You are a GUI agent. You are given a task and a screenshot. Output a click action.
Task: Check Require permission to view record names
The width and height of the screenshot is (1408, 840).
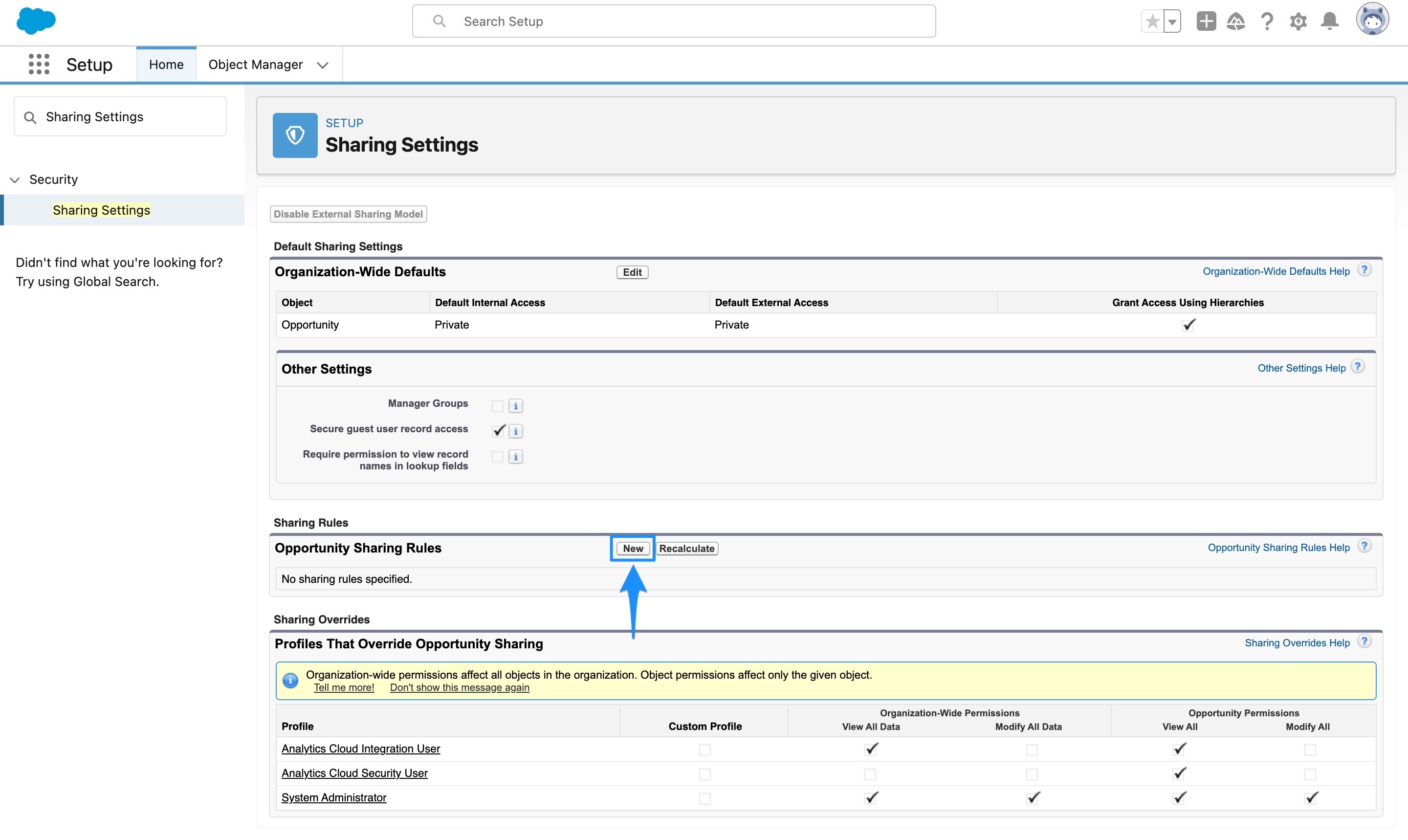(496, 457)
